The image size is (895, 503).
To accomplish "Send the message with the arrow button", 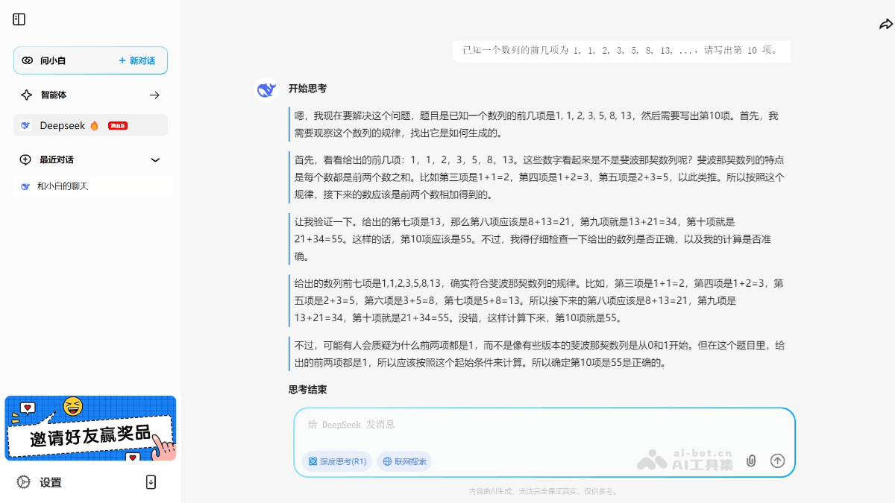I will [x=778, y=461].
